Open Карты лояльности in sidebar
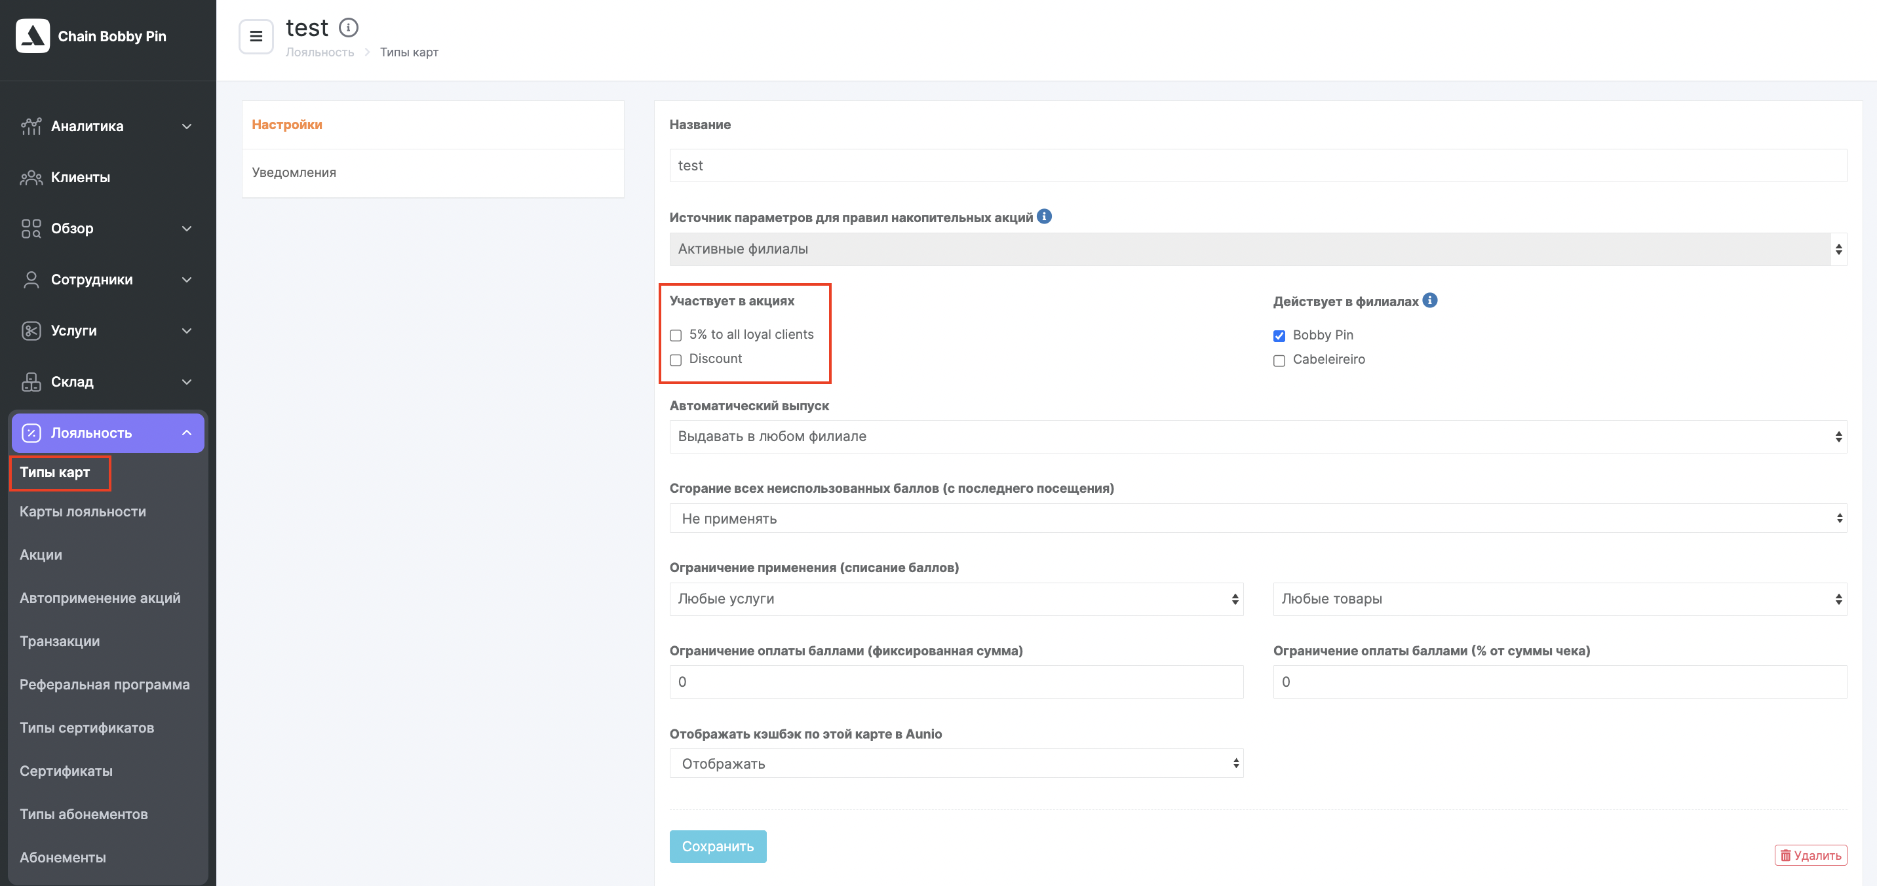The width and height of the screenshot is (1877, 886). click(x=83, y=512)
